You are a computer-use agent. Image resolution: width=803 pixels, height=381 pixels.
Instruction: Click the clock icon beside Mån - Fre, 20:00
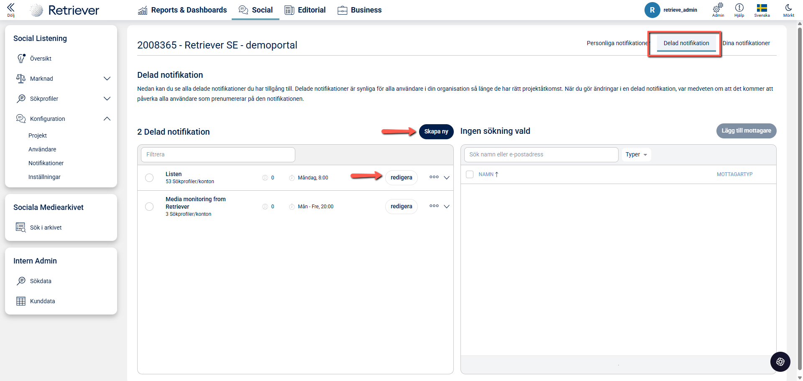(x=292, y=207)
